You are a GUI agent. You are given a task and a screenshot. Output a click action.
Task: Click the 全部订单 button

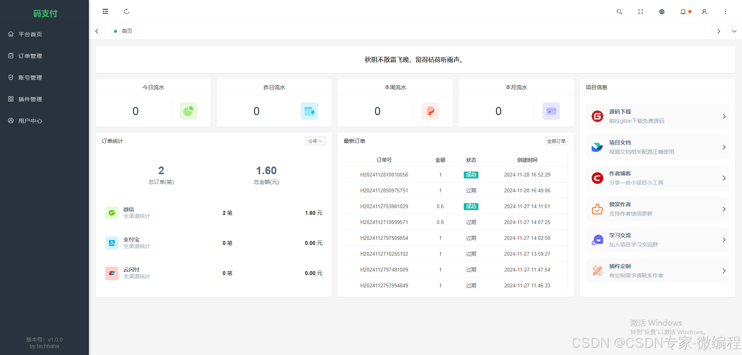[x=556, y=141]
